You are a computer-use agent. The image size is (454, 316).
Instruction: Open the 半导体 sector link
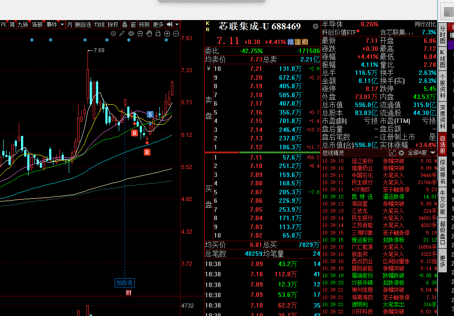point(333,24)
